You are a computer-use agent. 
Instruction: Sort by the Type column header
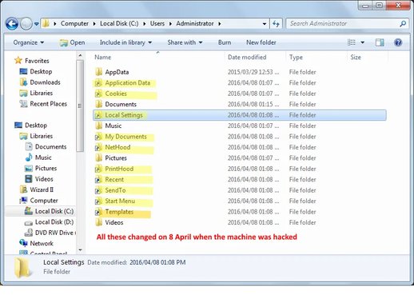296,58
